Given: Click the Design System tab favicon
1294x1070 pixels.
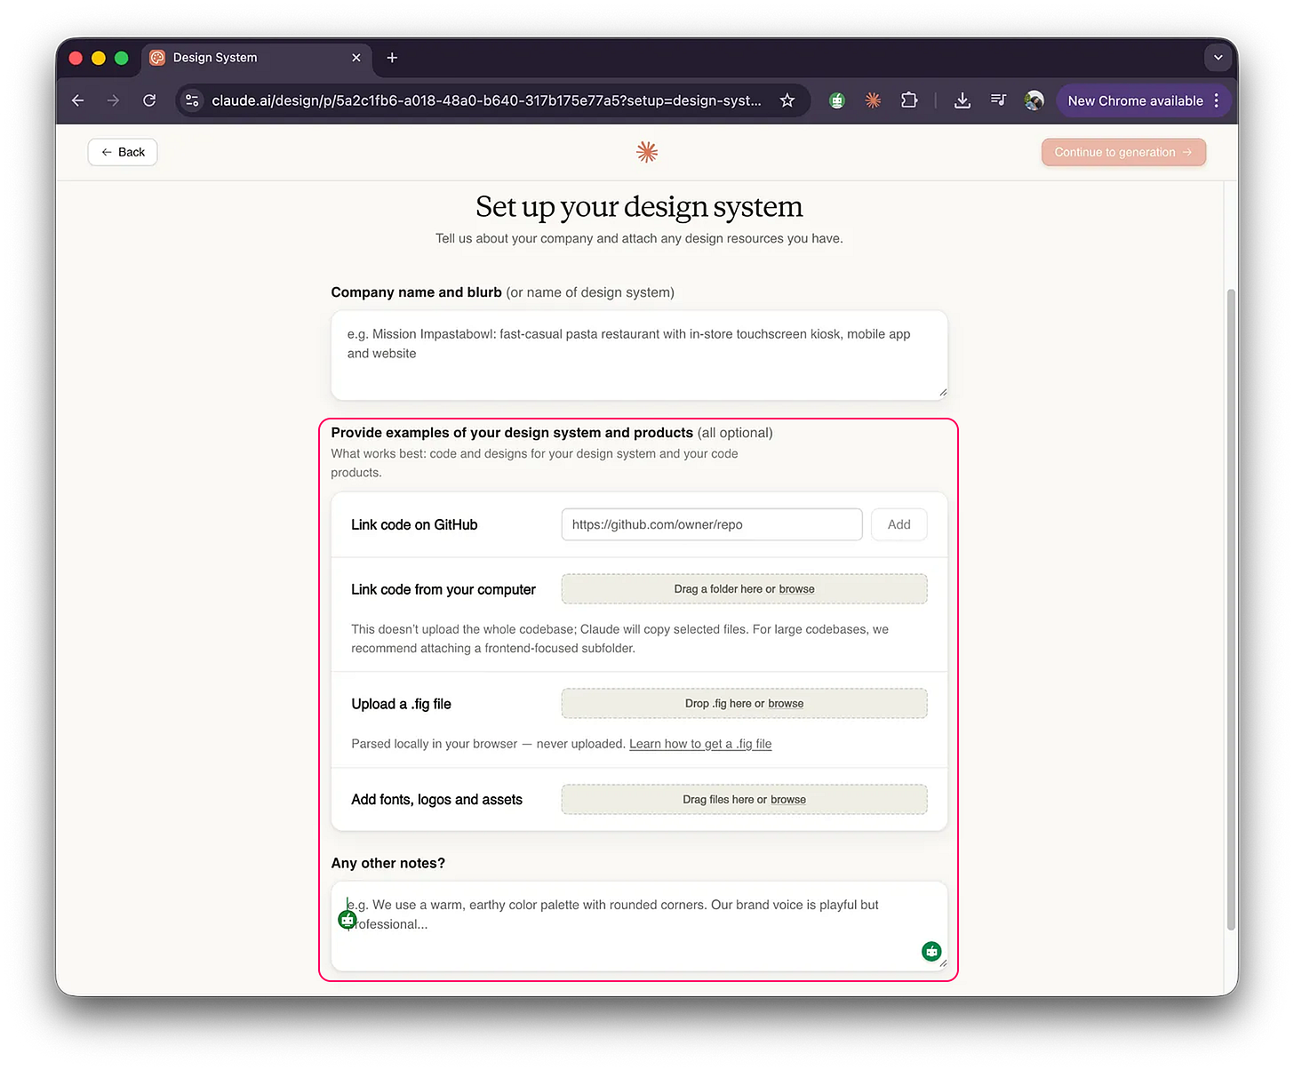Looking at the screenshot, I should 157,58.
